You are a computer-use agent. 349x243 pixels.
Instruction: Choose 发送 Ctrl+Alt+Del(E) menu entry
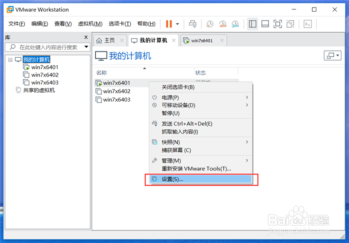click(x=201, y=124)
